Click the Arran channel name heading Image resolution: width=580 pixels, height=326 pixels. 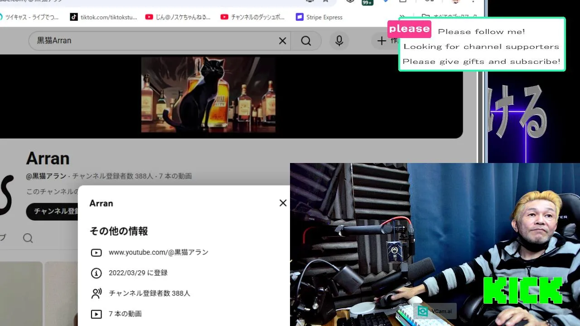(48, 158)
